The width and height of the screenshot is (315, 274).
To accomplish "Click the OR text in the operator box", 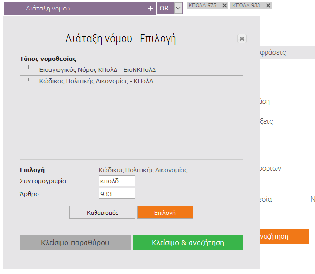I will (164, 9).
